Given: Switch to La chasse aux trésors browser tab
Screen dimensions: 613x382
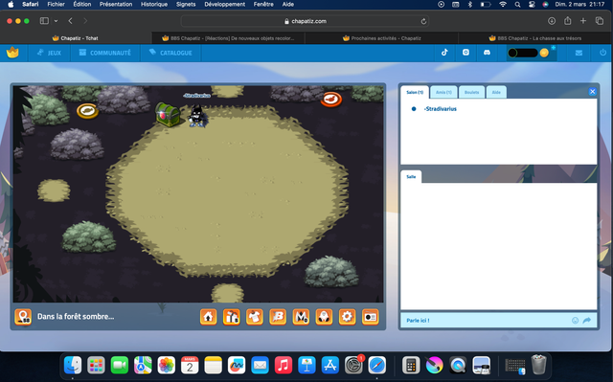Looking at the screenshot, I should [x=534, y=38].
